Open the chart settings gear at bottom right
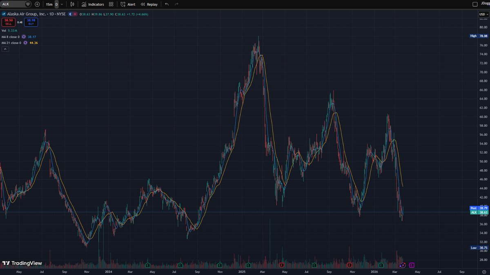The image size is (490, 275). [x=483, y=271]
